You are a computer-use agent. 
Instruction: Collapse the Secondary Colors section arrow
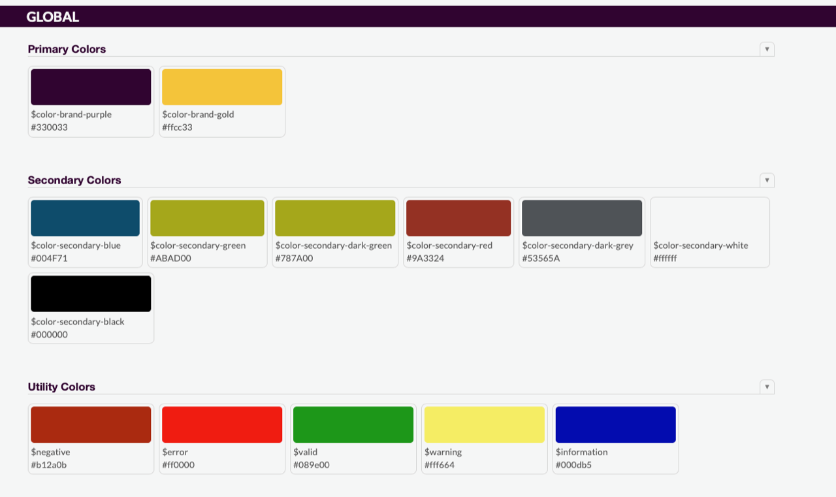tap(767, 180)
